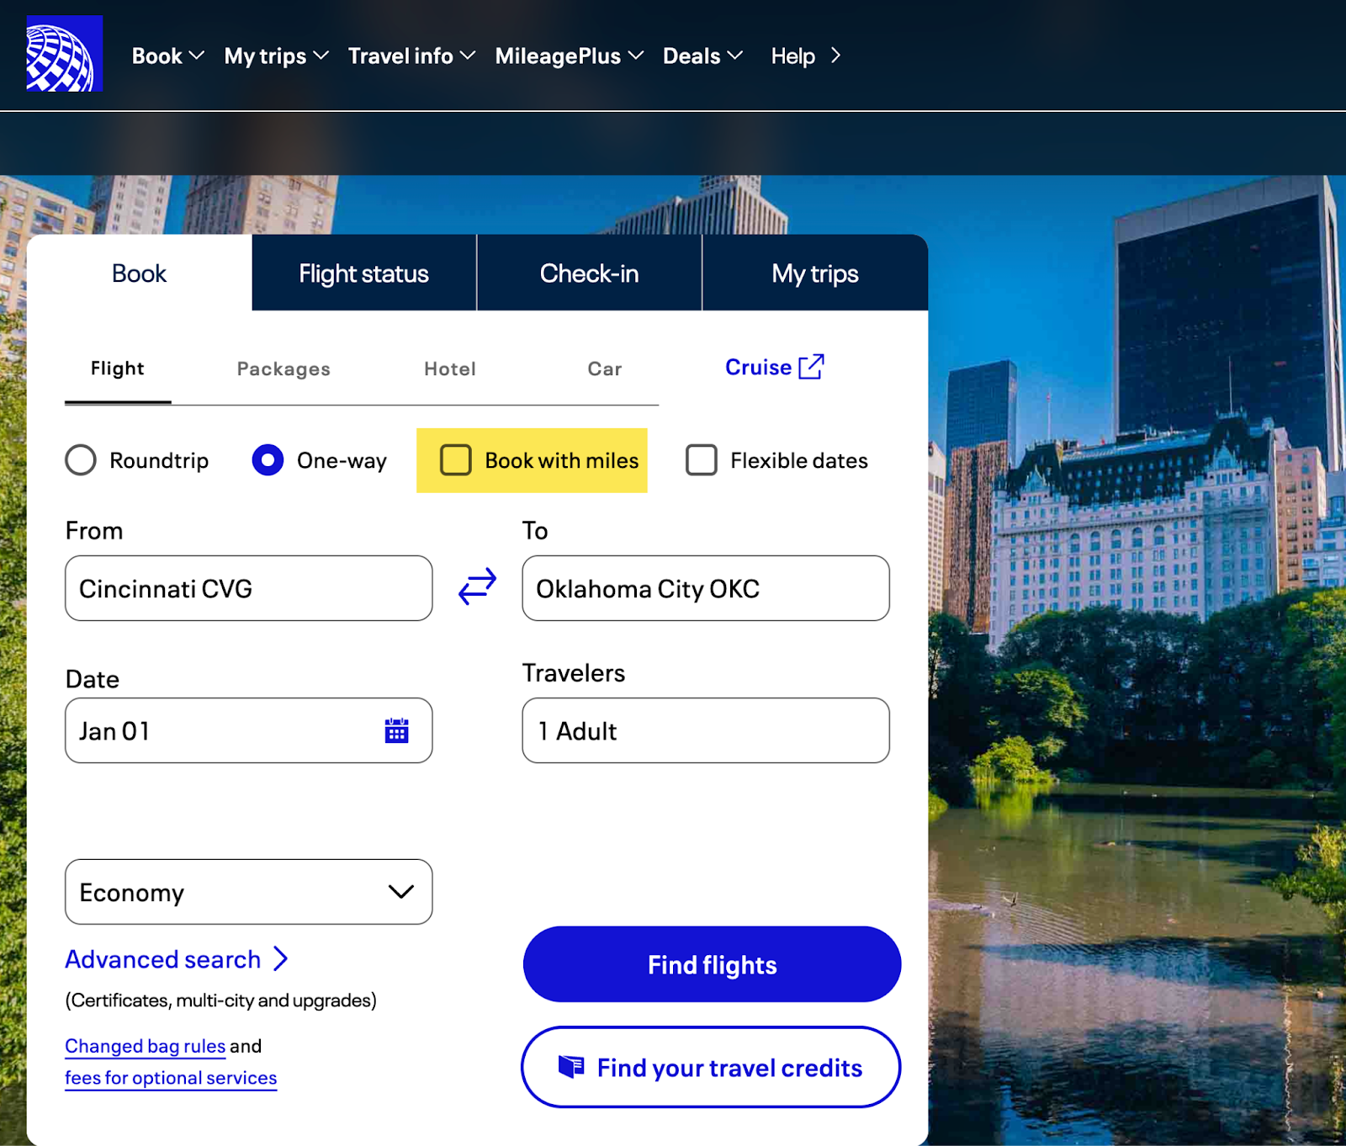Check the Flexible dates option
Image resolution: width=1346 pixels, height=1146 pixels.
701,460
